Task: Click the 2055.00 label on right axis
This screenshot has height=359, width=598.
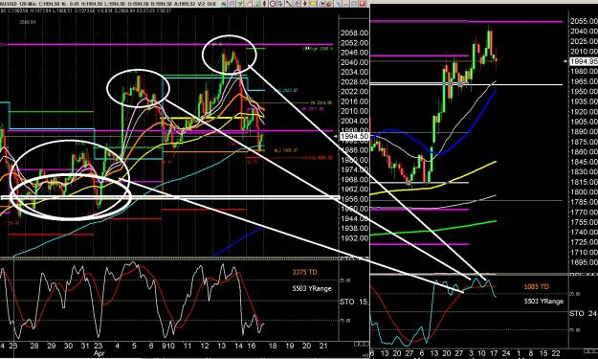Action: tap(584, 21)
